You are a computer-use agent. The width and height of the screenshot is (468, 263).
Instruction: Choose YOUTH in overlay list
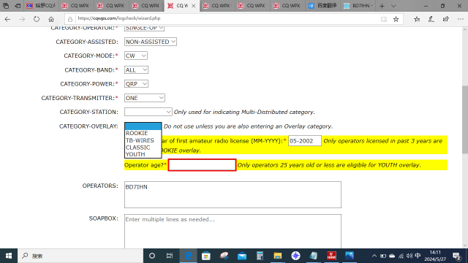(143, 154)
